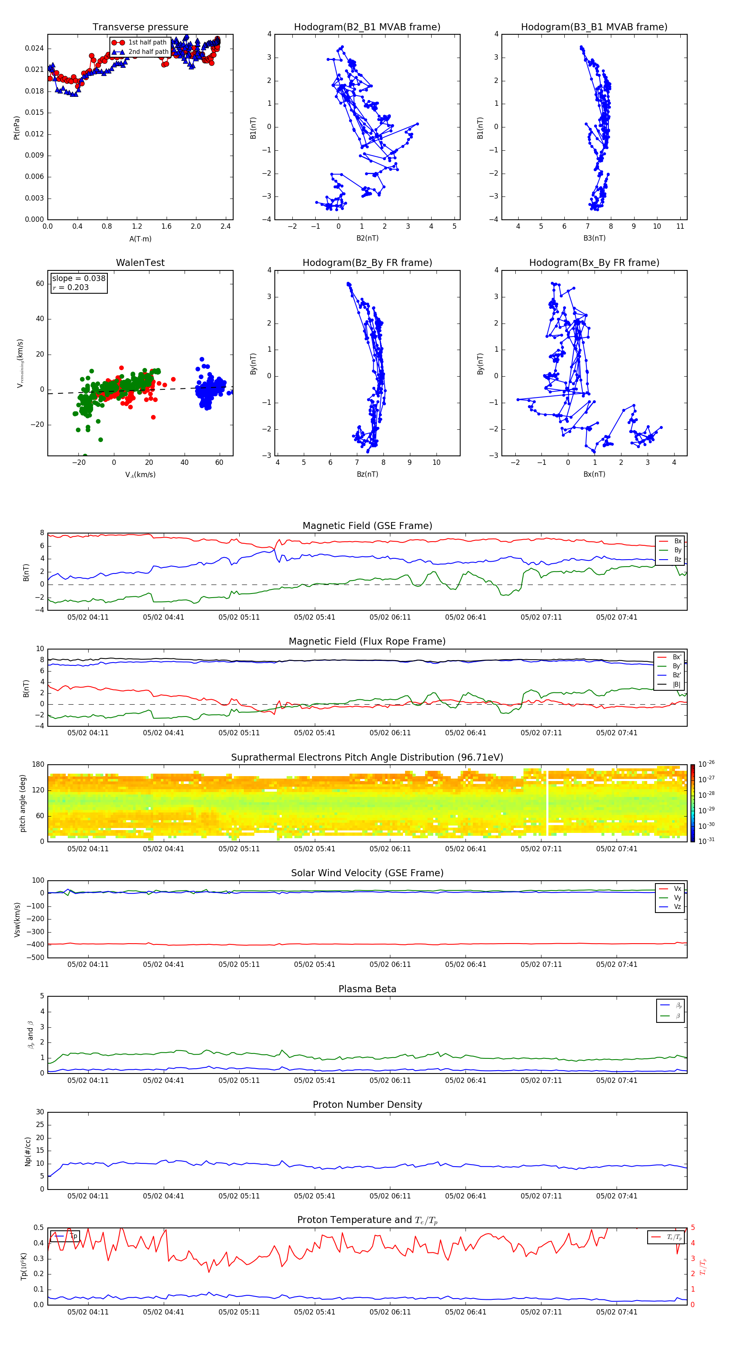
Task: Click the 'Proton Temperature and Te/Tp' title
Action: [x=367, y=1220]
